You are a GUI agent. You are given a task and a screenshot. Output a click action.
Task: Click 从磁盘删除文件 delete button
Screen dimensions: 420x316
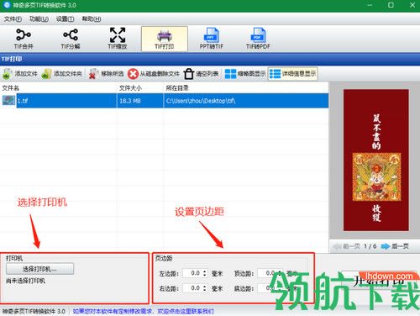tap(154, 74)
